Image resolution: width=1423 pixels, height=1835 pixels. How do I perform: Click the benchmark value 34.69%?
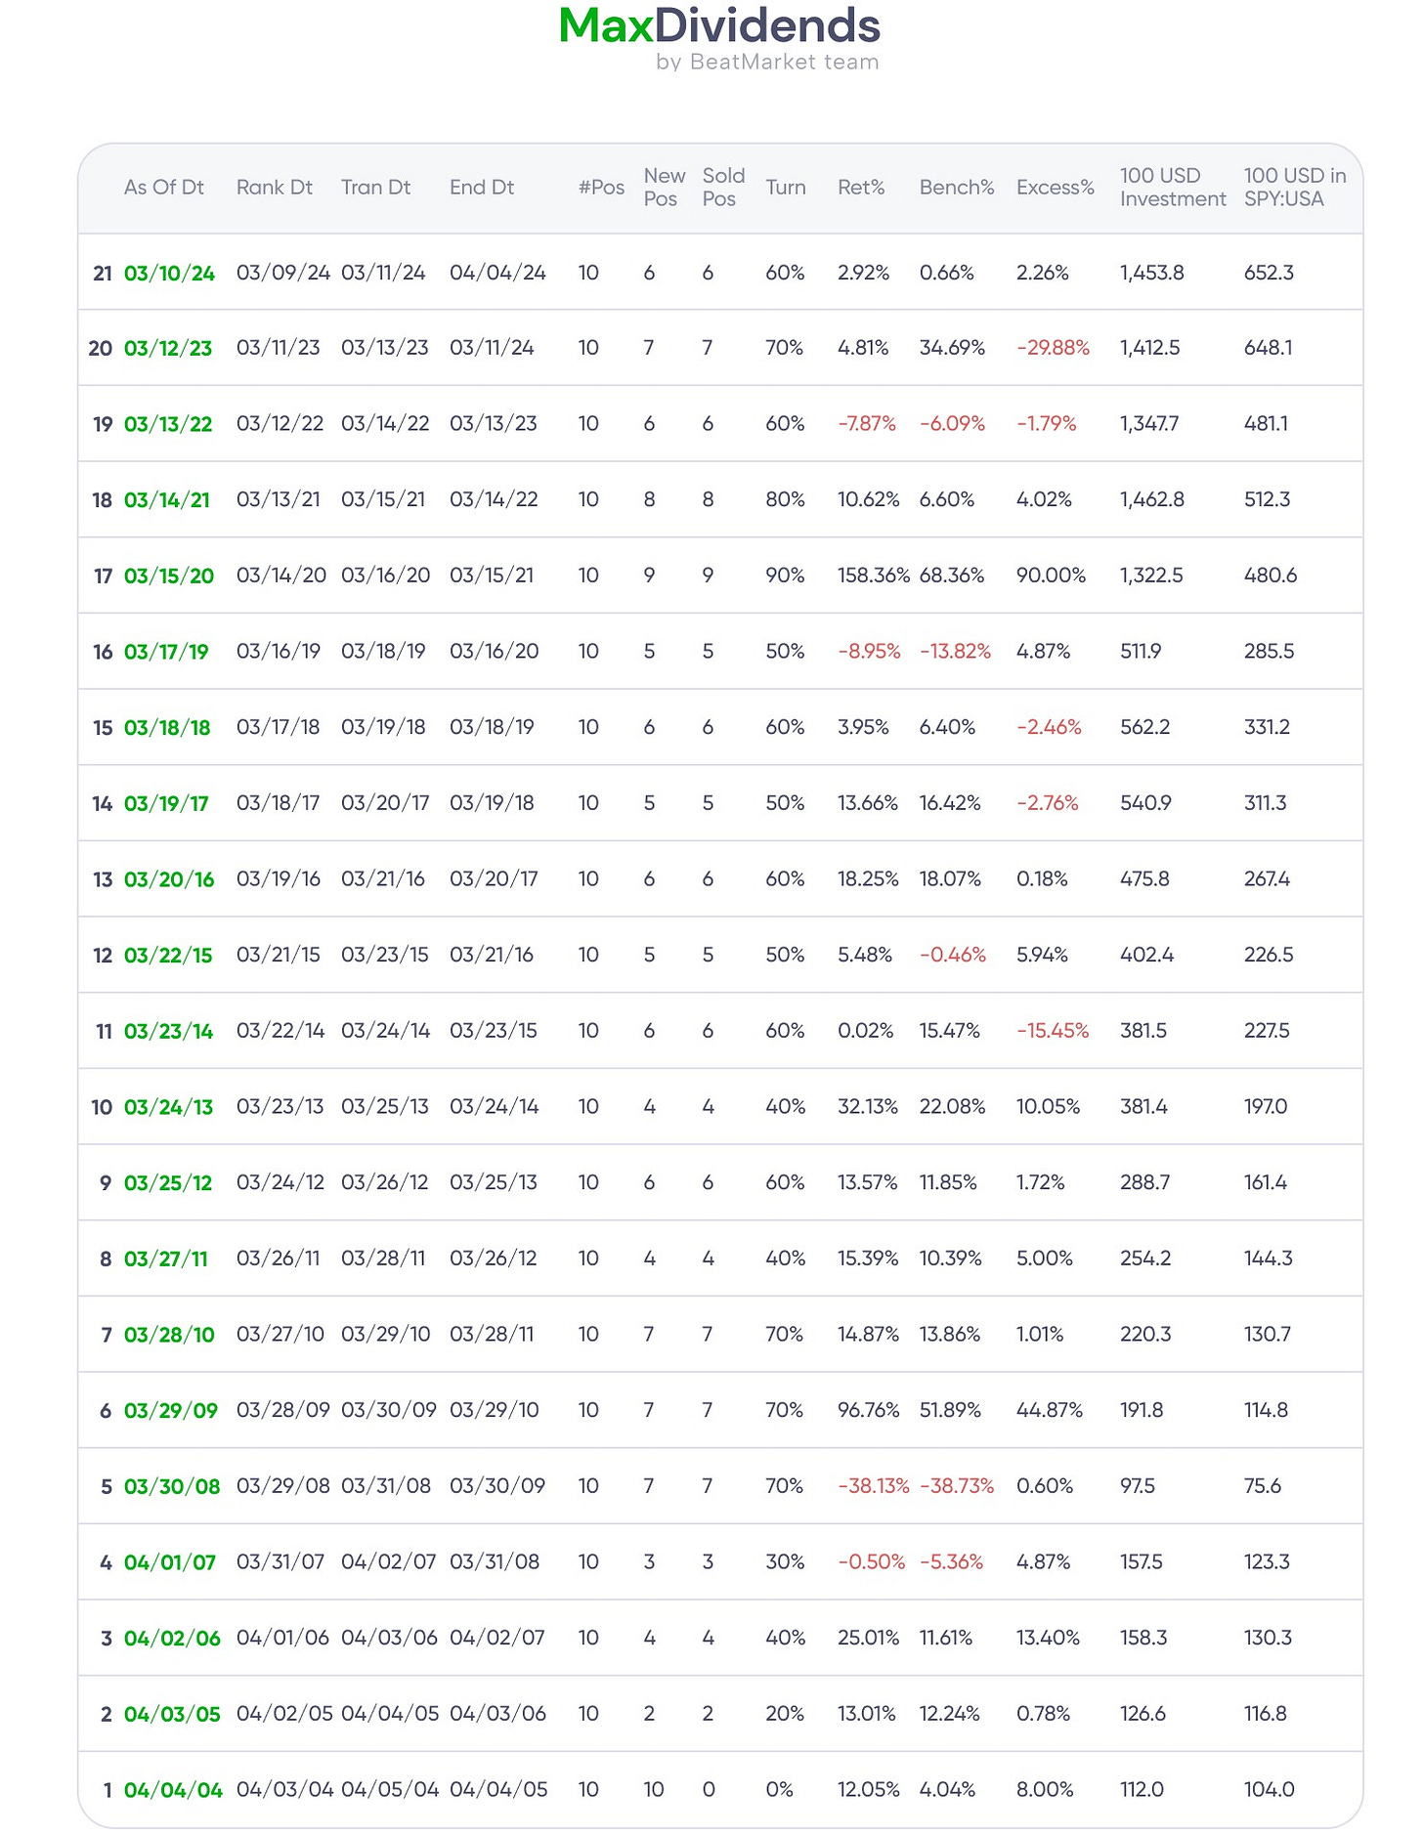click(x=952, y=349)
